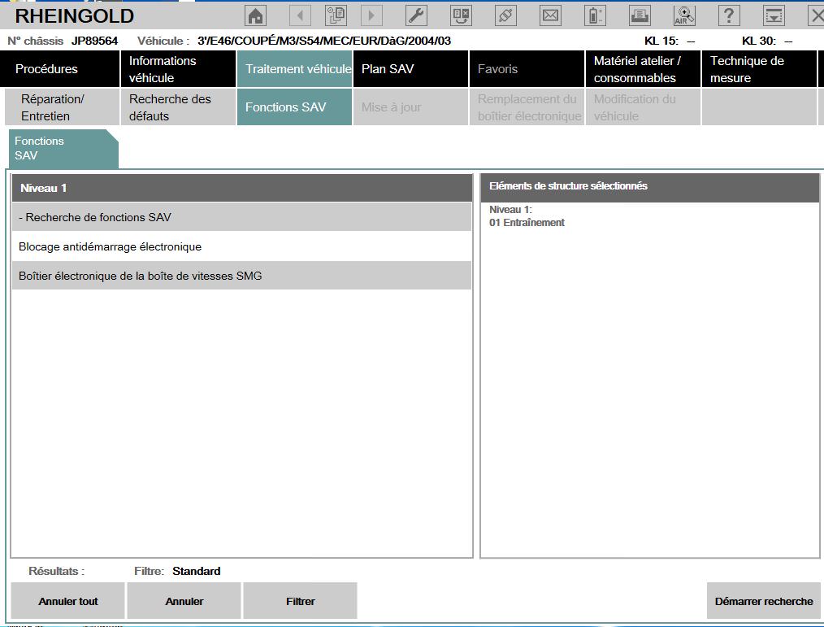Screen dimensions: 824x627
Task: Select Blocage antidémarrage électronique row
Action: click(x=241, y=246)
